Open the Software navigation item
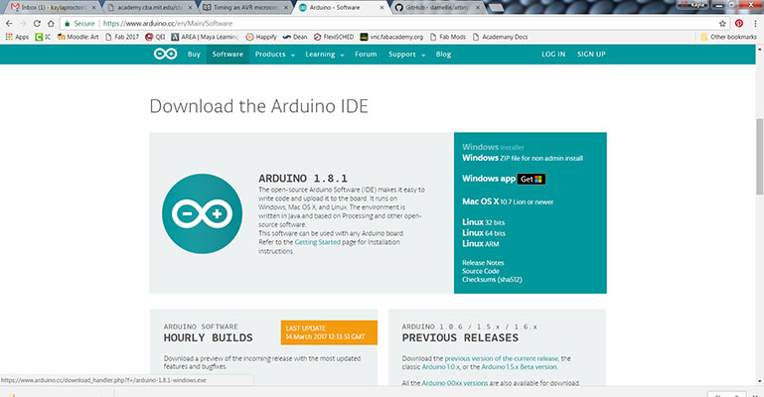This screenshot has width=764, height=397. point(228,55)
